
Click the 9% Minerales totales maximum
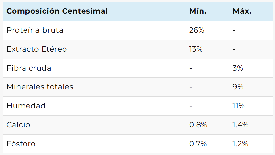238,87
